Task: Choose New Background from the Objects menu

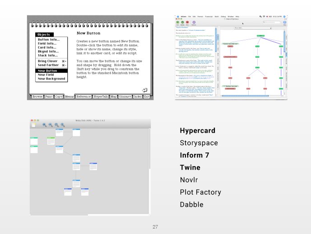Action: coord(51,79)
